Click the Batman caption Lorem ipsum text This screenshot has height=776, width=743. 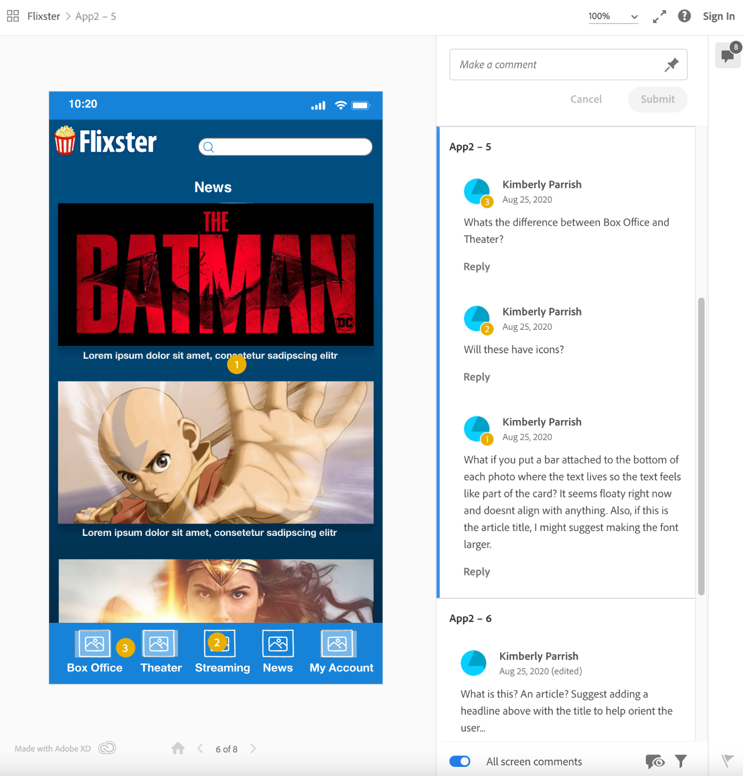210,355
